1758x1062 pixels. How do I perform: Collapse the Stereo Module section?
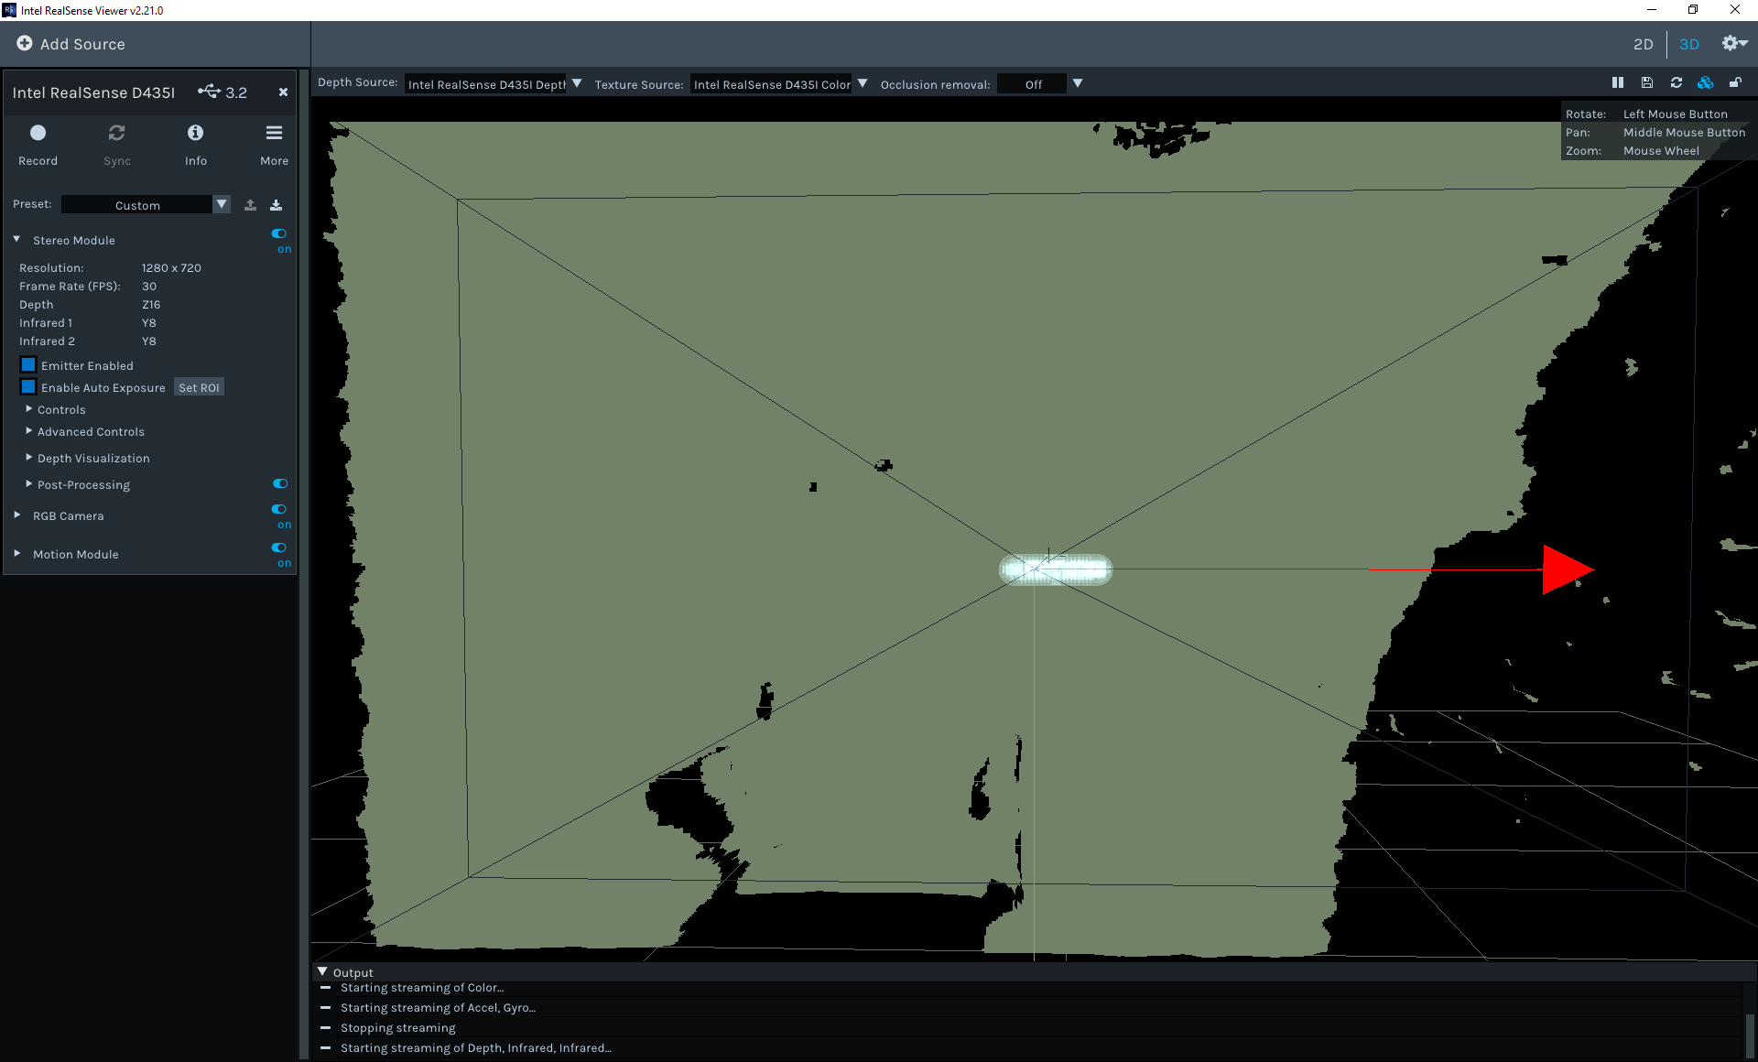(16, 239)
